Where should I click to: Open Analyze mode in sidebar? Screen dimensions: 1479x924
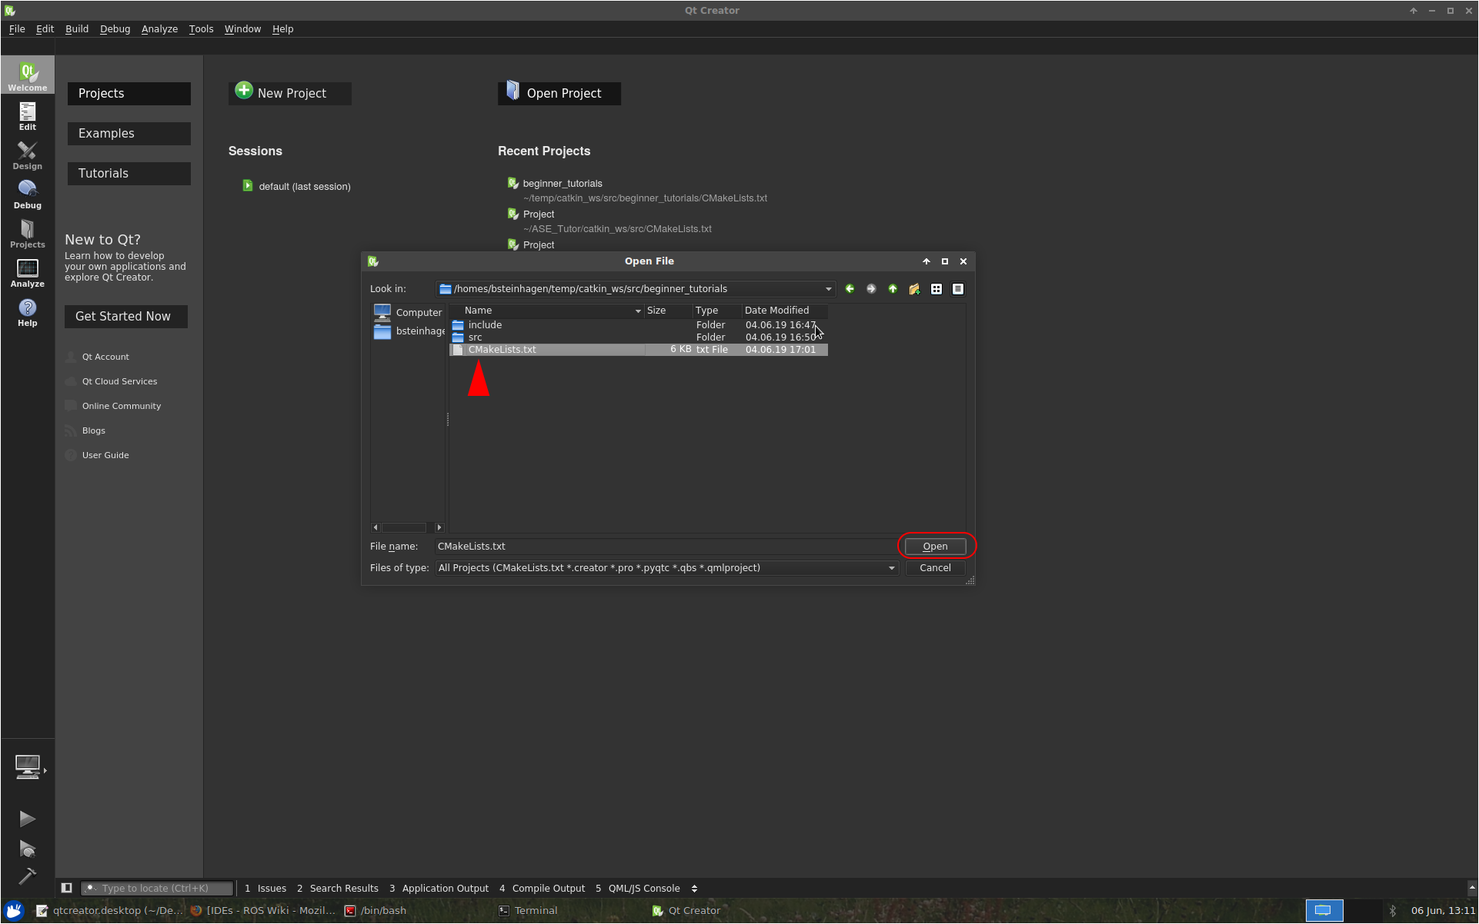[28, 273]
